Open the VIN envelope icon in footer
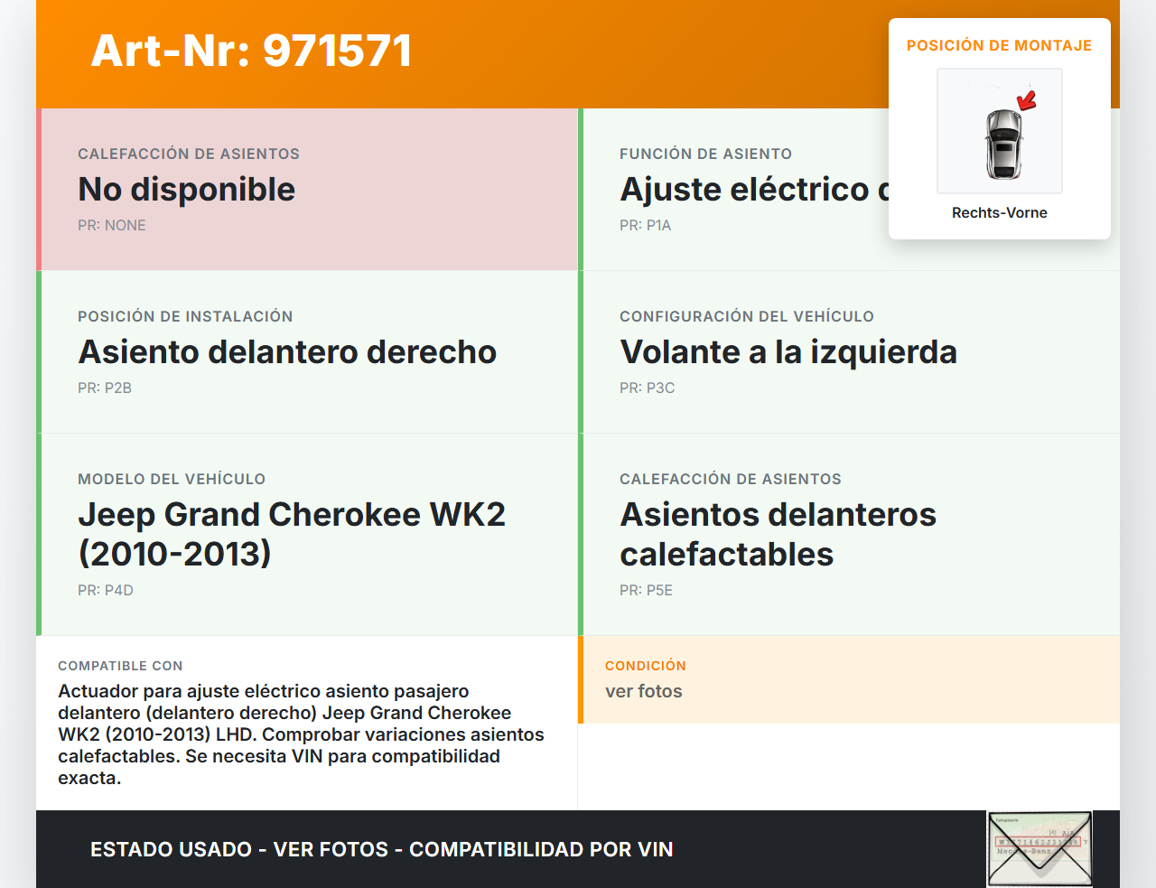The height and width of the screenshot is (888, 1156). [x=1039, y=848]
